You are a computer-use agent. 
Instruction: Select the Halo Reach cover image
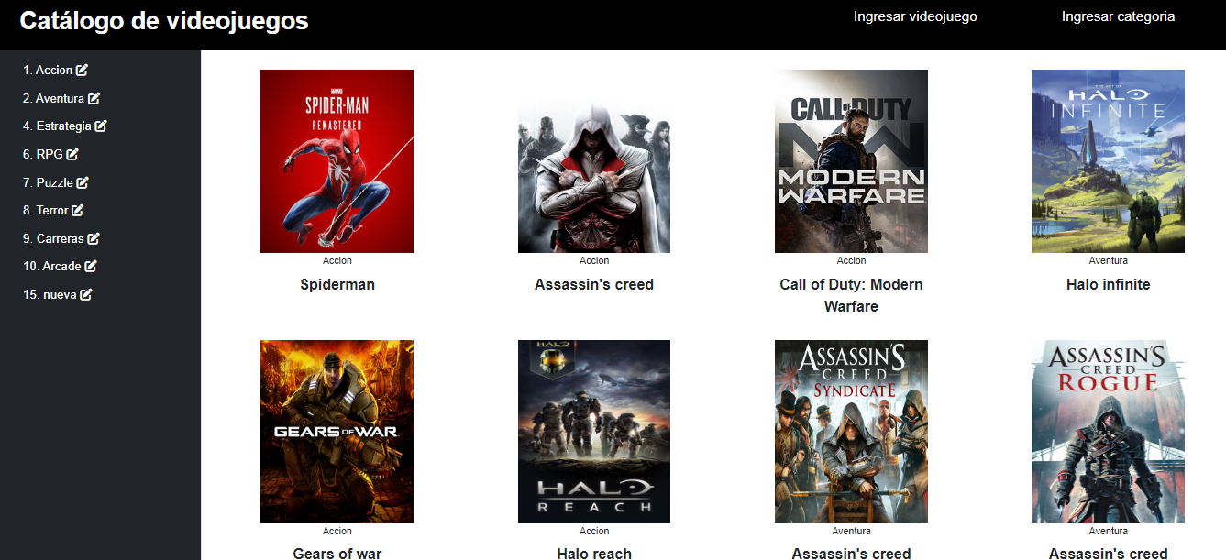[x=593, y=432]
